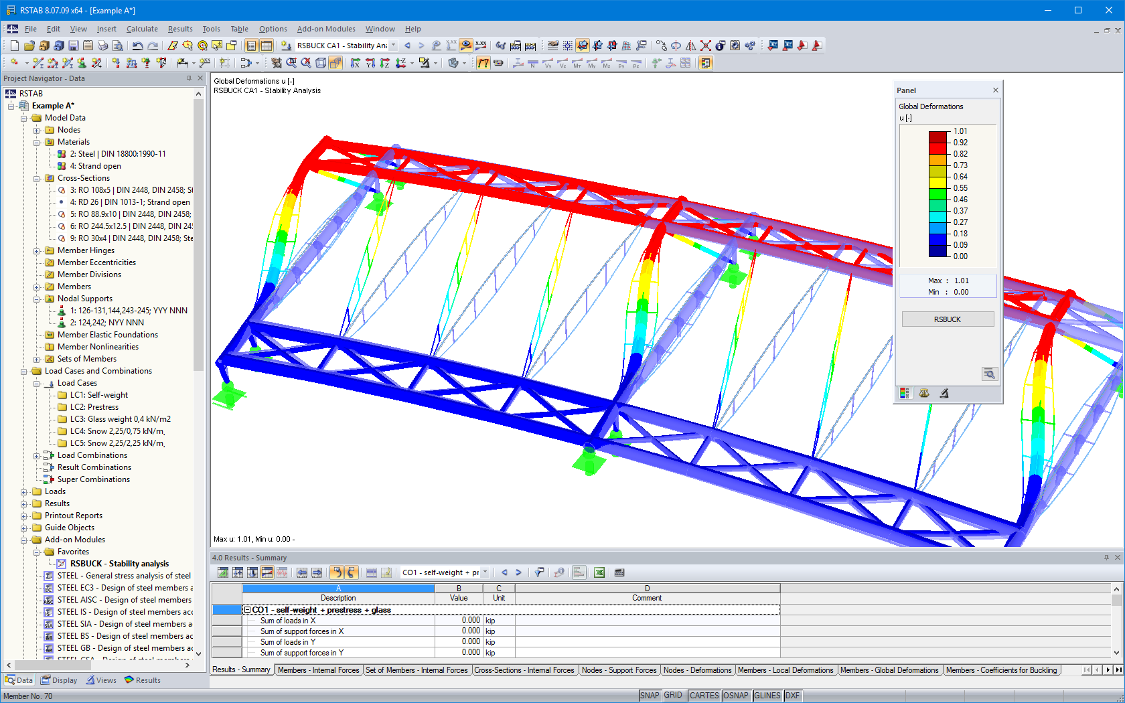The image size is (1125, 703).
Task: Open the Export to Excel icon
Action: tap(599, 572)
